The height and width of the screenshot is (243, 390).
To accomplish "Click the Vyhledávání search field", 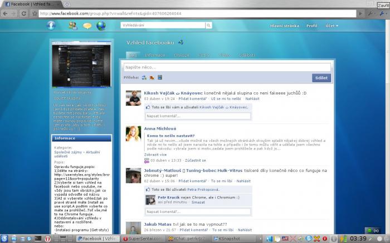I will tap(163, 25).
